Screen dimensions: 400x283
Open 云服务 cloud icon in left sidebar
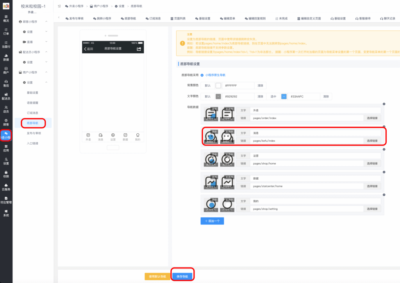(x=6, y=187)
